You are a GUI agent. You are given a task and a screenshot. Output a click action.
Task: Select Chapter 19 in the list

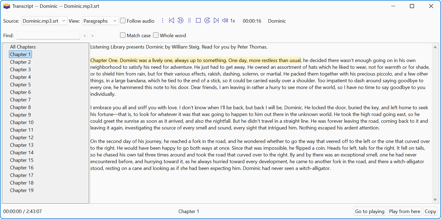(22, 190)
